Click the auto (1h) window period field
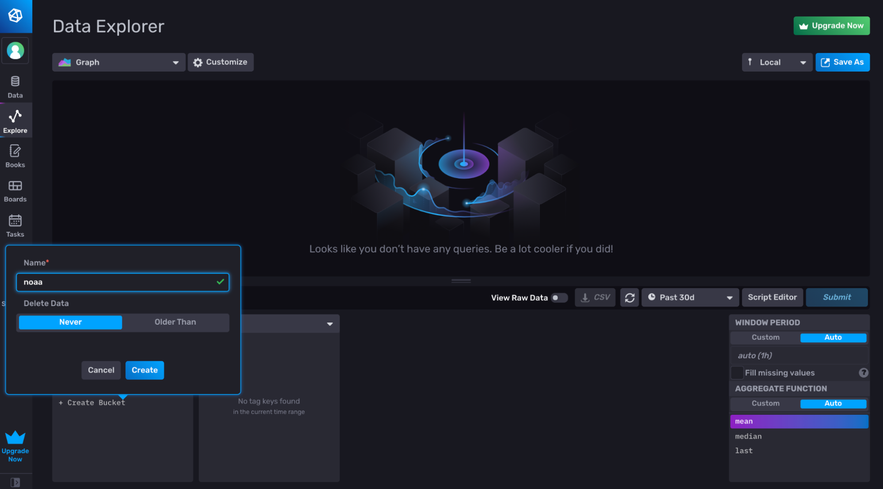Screen dimensions: 883x489 point(799,356)
